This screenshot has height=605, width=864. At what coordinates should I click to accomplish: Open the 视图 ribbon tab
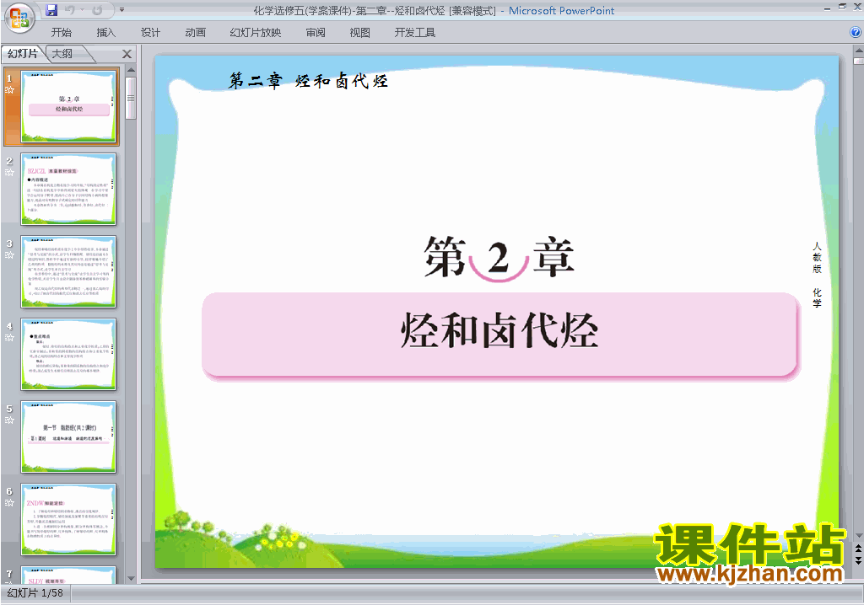coord(359,33)
